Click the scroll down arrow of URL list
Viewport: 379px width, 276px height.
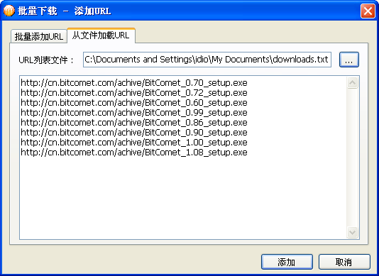point(352,232)
